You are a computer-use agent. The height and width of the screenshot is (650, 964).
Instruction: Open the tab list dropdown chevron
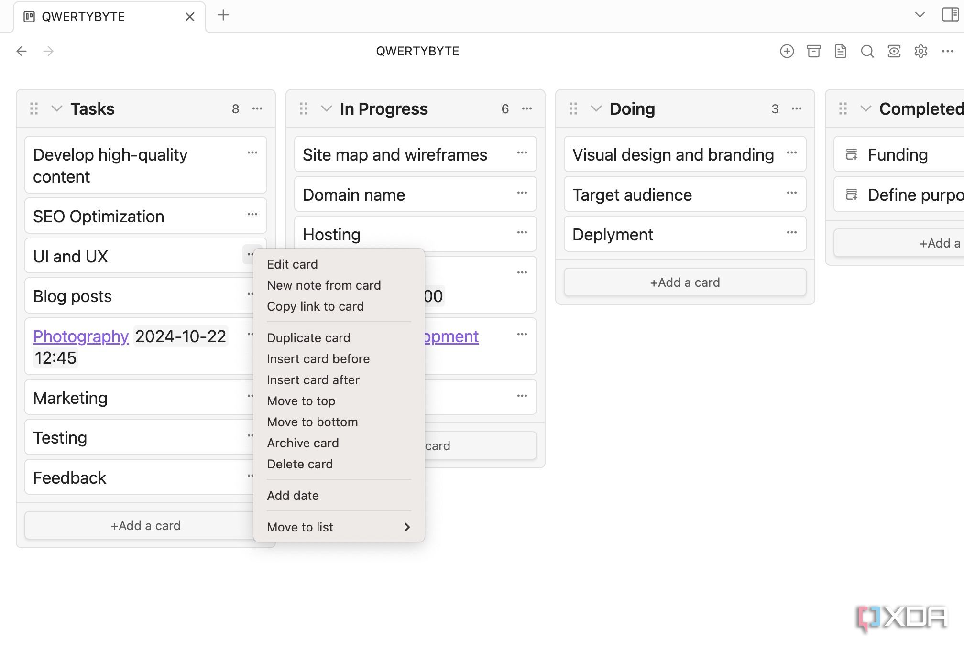pos(920,15)
